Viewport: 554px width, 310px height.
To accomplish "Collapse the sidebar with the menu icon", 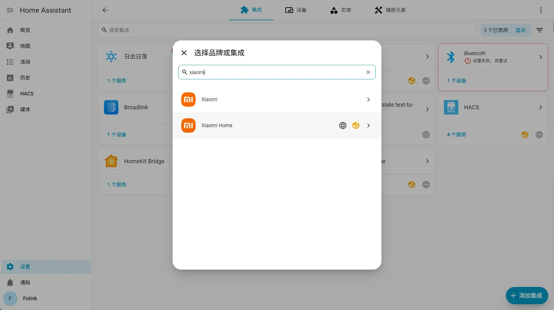I will (10, 10).
